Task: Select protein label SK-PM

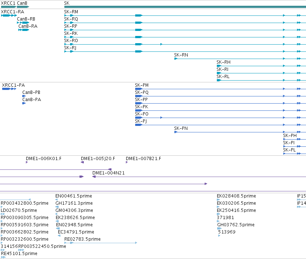Action: point(142,85)
